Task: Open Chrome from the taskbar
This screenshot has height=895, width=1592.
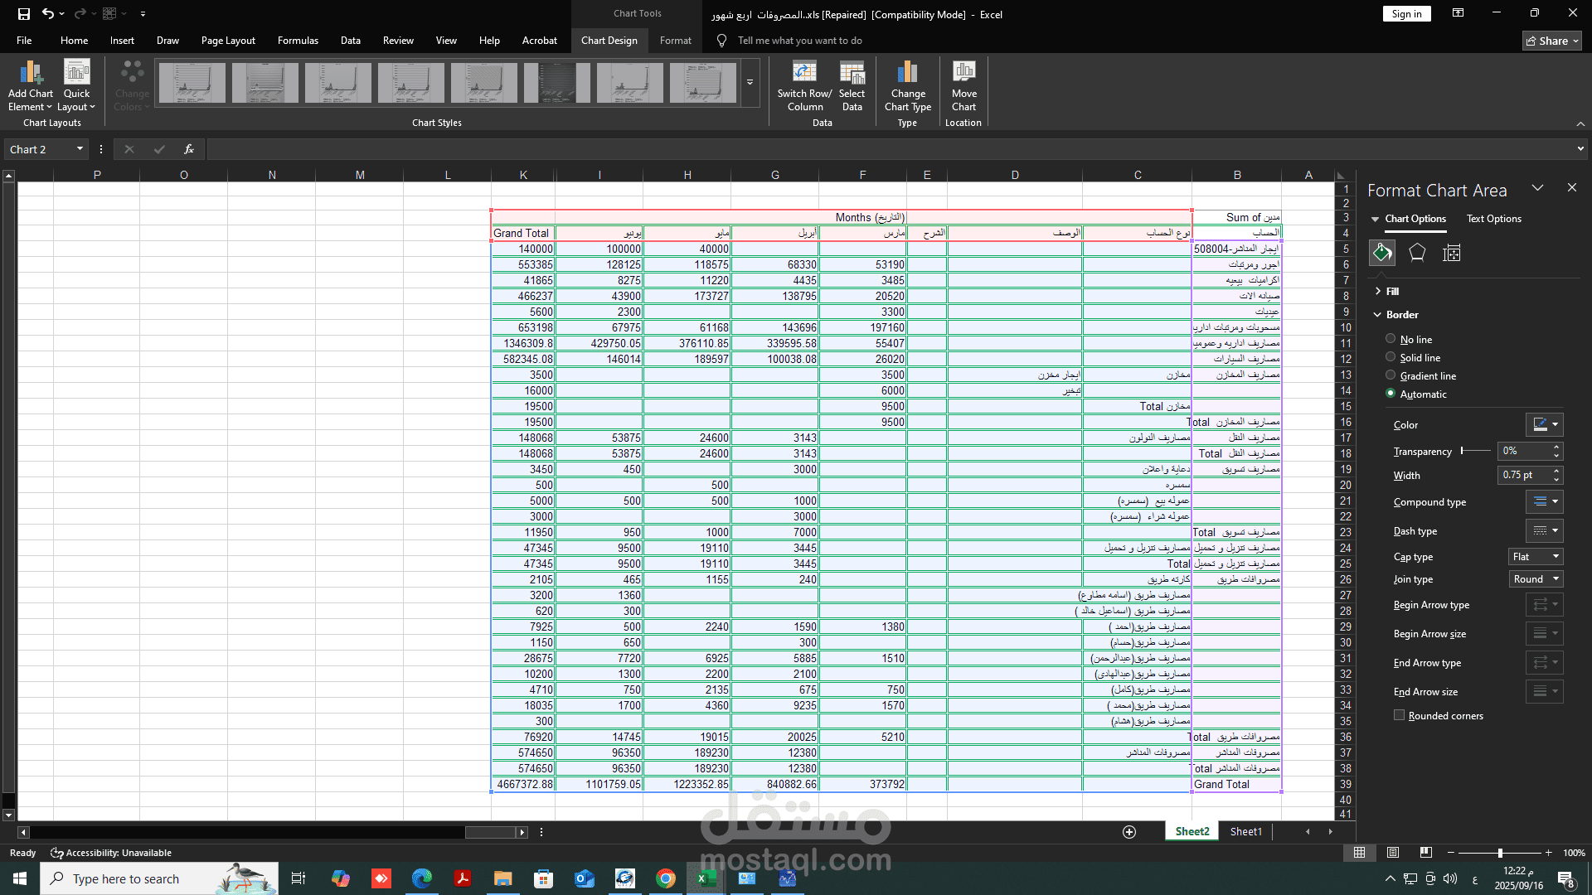Action: [665, 878]
